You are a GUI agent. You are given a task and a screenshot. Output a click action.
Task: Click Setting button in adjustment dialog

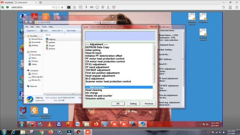pos(133,103)
